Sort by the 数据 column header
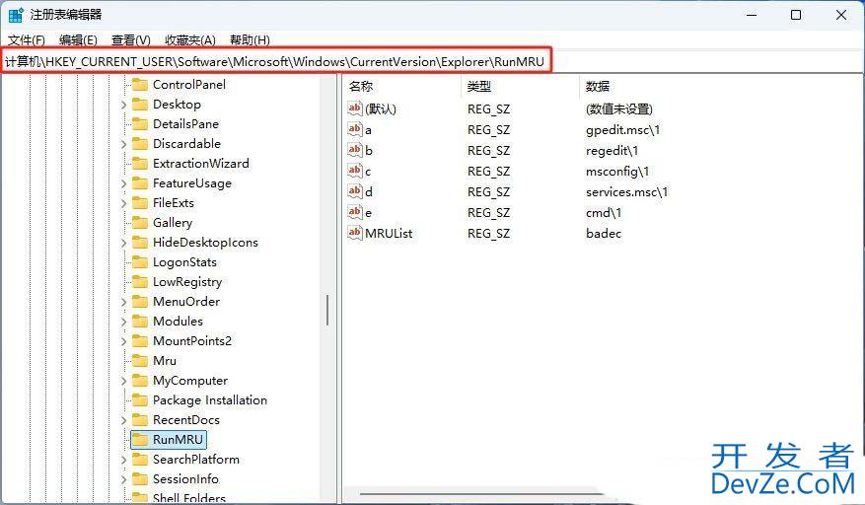Viewport: 865px width, 505px height. [x=597, y=87]
